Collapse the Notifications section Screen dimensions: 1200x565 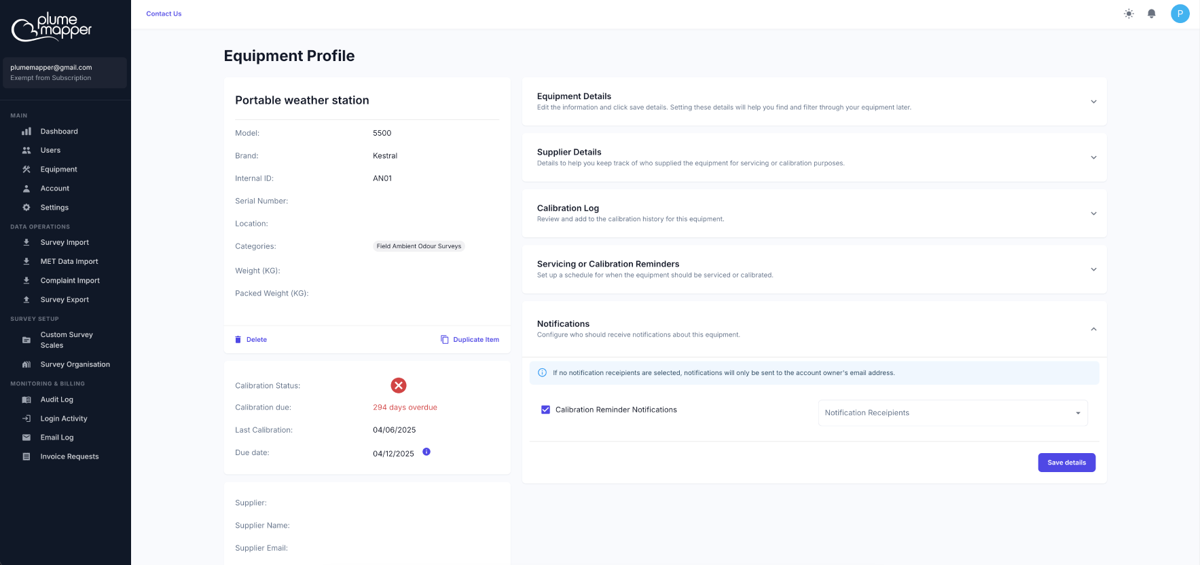point(814,329)
